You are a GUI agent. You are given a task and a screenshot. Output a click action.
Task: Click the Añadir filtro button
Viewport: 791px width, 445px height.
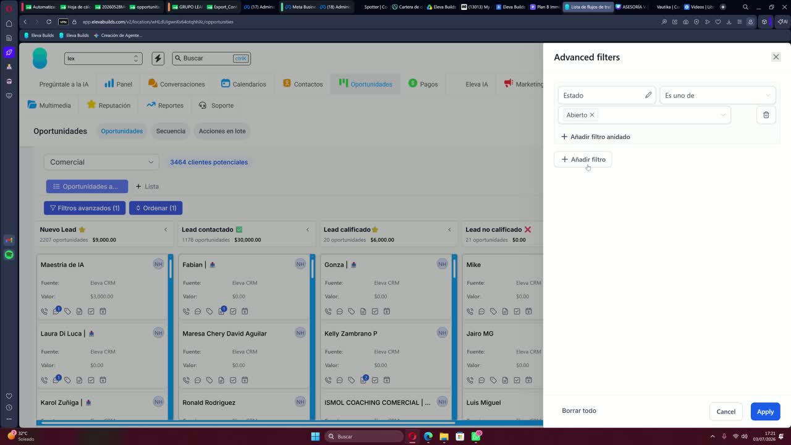(583, 159)
